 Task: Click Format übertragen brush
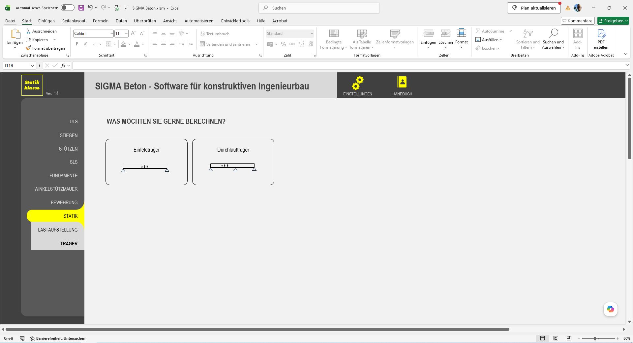pyautogui.click(x=29, y=48)
